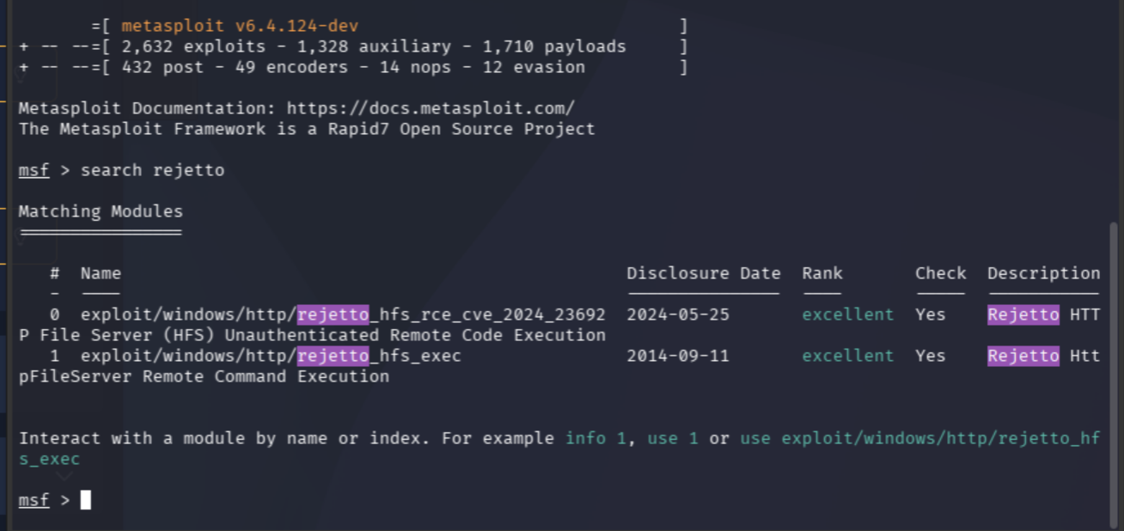Viewport: 1124px width, 531px height.
Task: Click 'excellent' rank in row 0
Action: [x=848, y=314]
